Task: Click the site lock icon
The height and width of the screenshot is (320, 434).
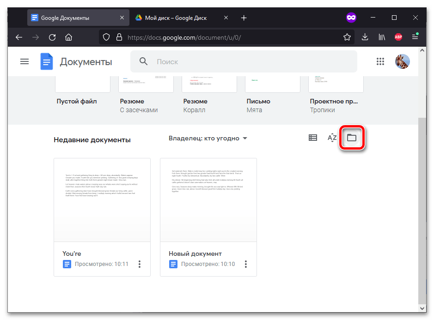Action: click(119, 37)
